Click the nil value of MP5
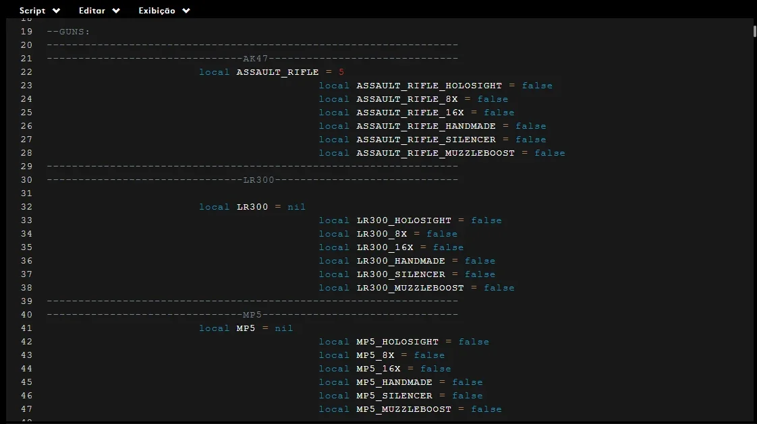Viewport: 757px width, 424px height. 284,328
